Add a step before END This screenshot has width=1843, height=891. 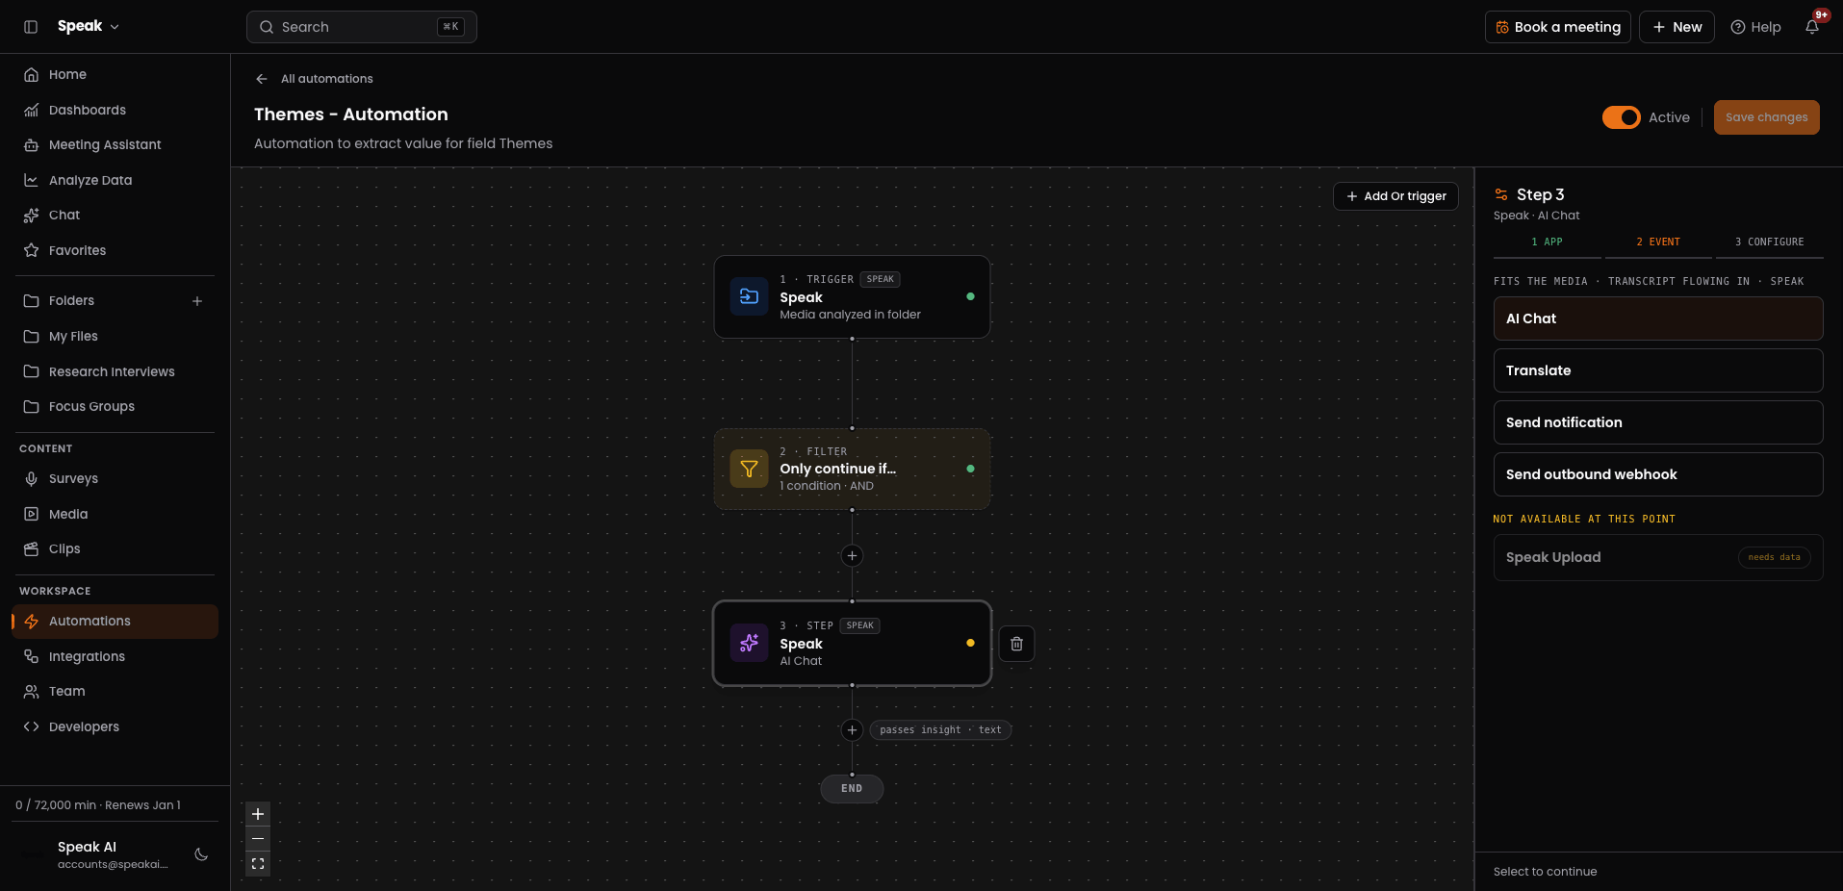tap(852, 730)
